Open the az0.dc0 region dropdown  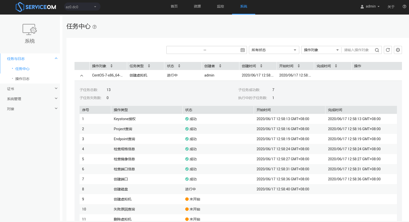click(x=82, y=7)
